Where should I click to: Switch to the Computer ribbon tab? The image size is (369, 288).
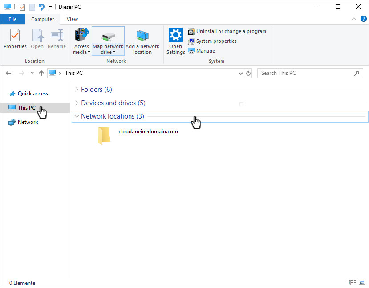pyautogui.click(x=43, y=19)
